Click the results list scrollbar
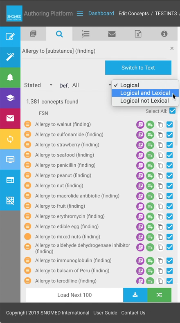This screenshot has width=180, height=323. coord(176,133)
